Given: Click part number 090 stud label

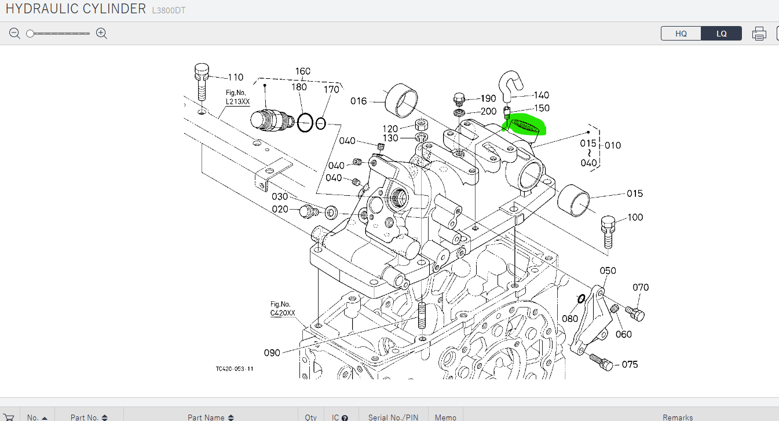Looking at the screenshot, I should [272, 353].
